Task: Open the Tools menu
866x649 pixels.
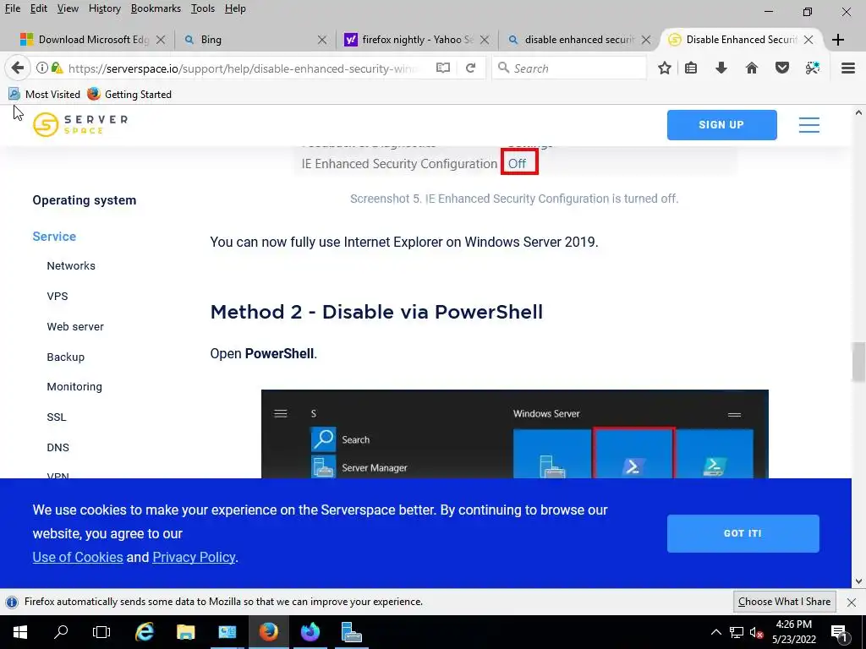Action: 203,8
